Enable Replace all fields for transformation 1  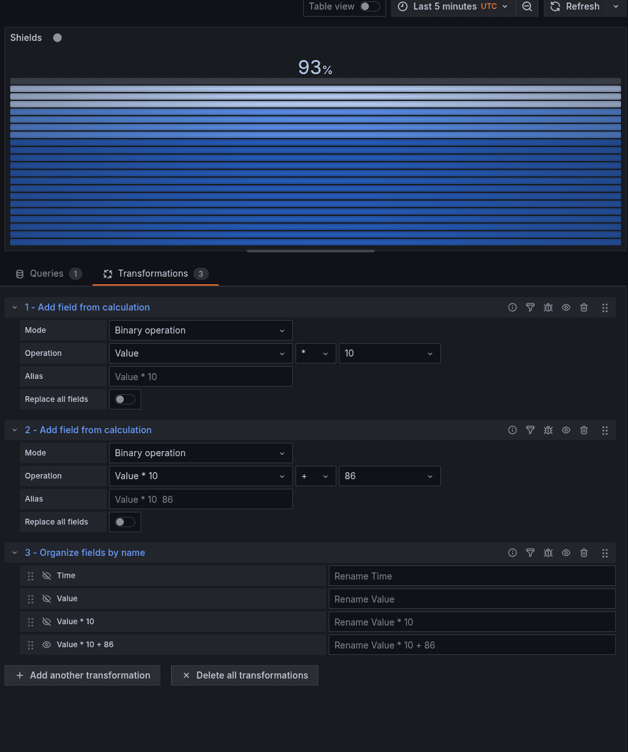click(x=124, y=399)
